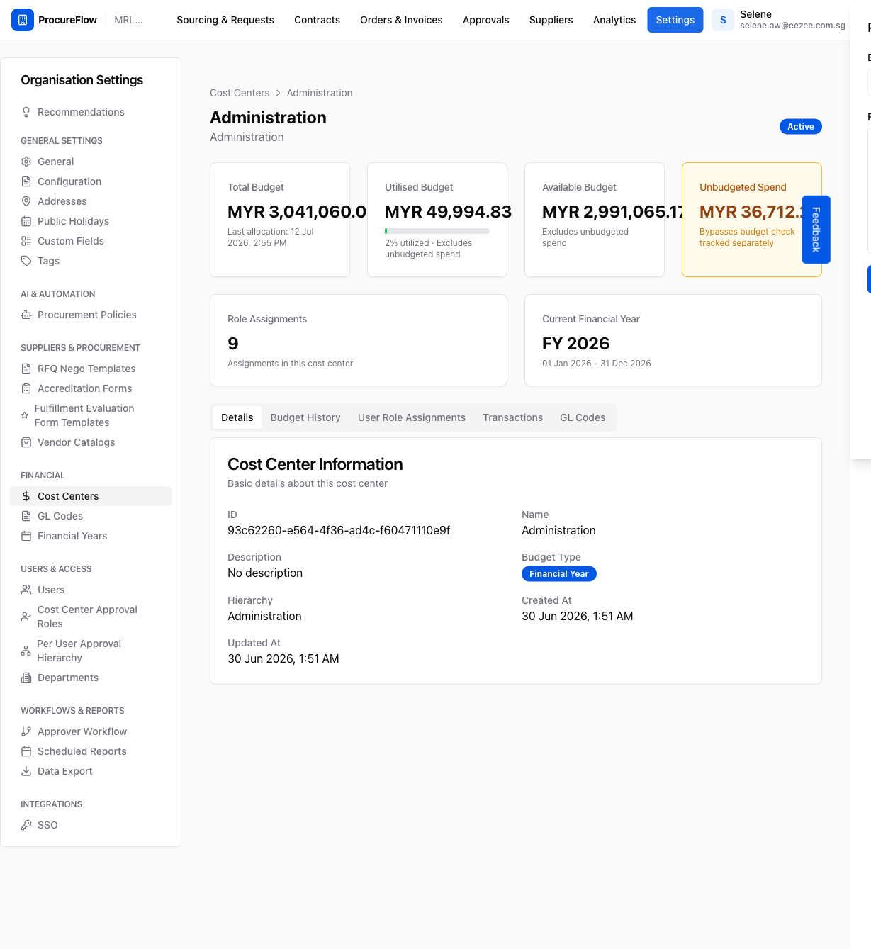Image resolution: width=871 pixels, height=949 pixels.
Task: Click the Cost Centers dollar icon
Action: pos(26,496)
